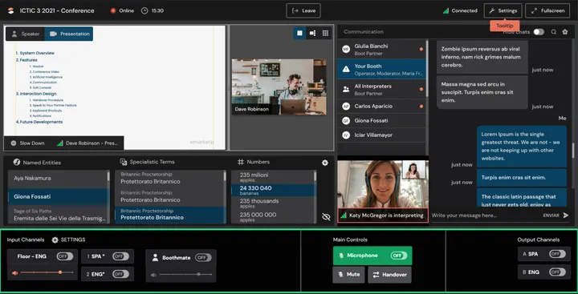Select the 24 330 040 bananas entry

coord(272,190)
